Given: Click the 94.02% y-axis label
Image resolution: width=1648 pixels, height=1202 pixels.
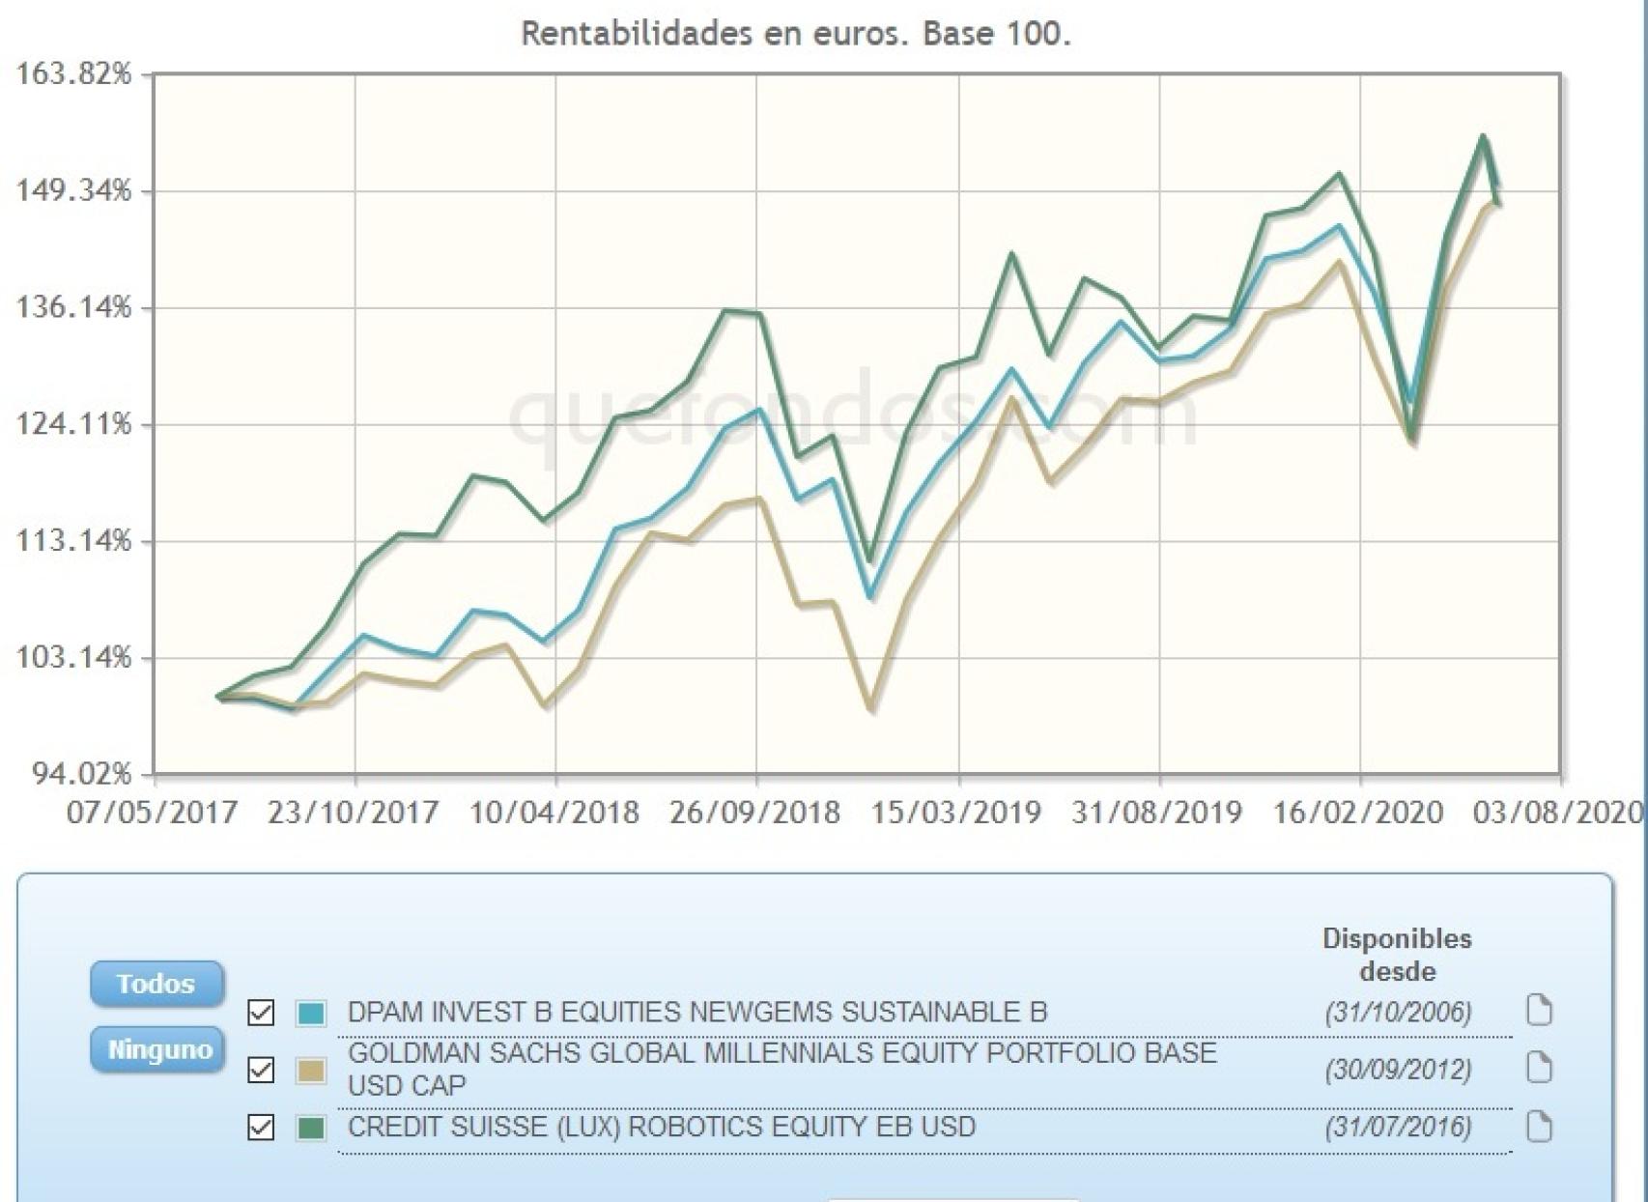Looking at the screenshot, I should coord(81,774).
